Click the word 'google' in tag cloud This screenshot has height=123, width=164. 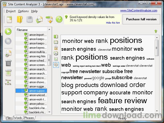coord(98,78)
